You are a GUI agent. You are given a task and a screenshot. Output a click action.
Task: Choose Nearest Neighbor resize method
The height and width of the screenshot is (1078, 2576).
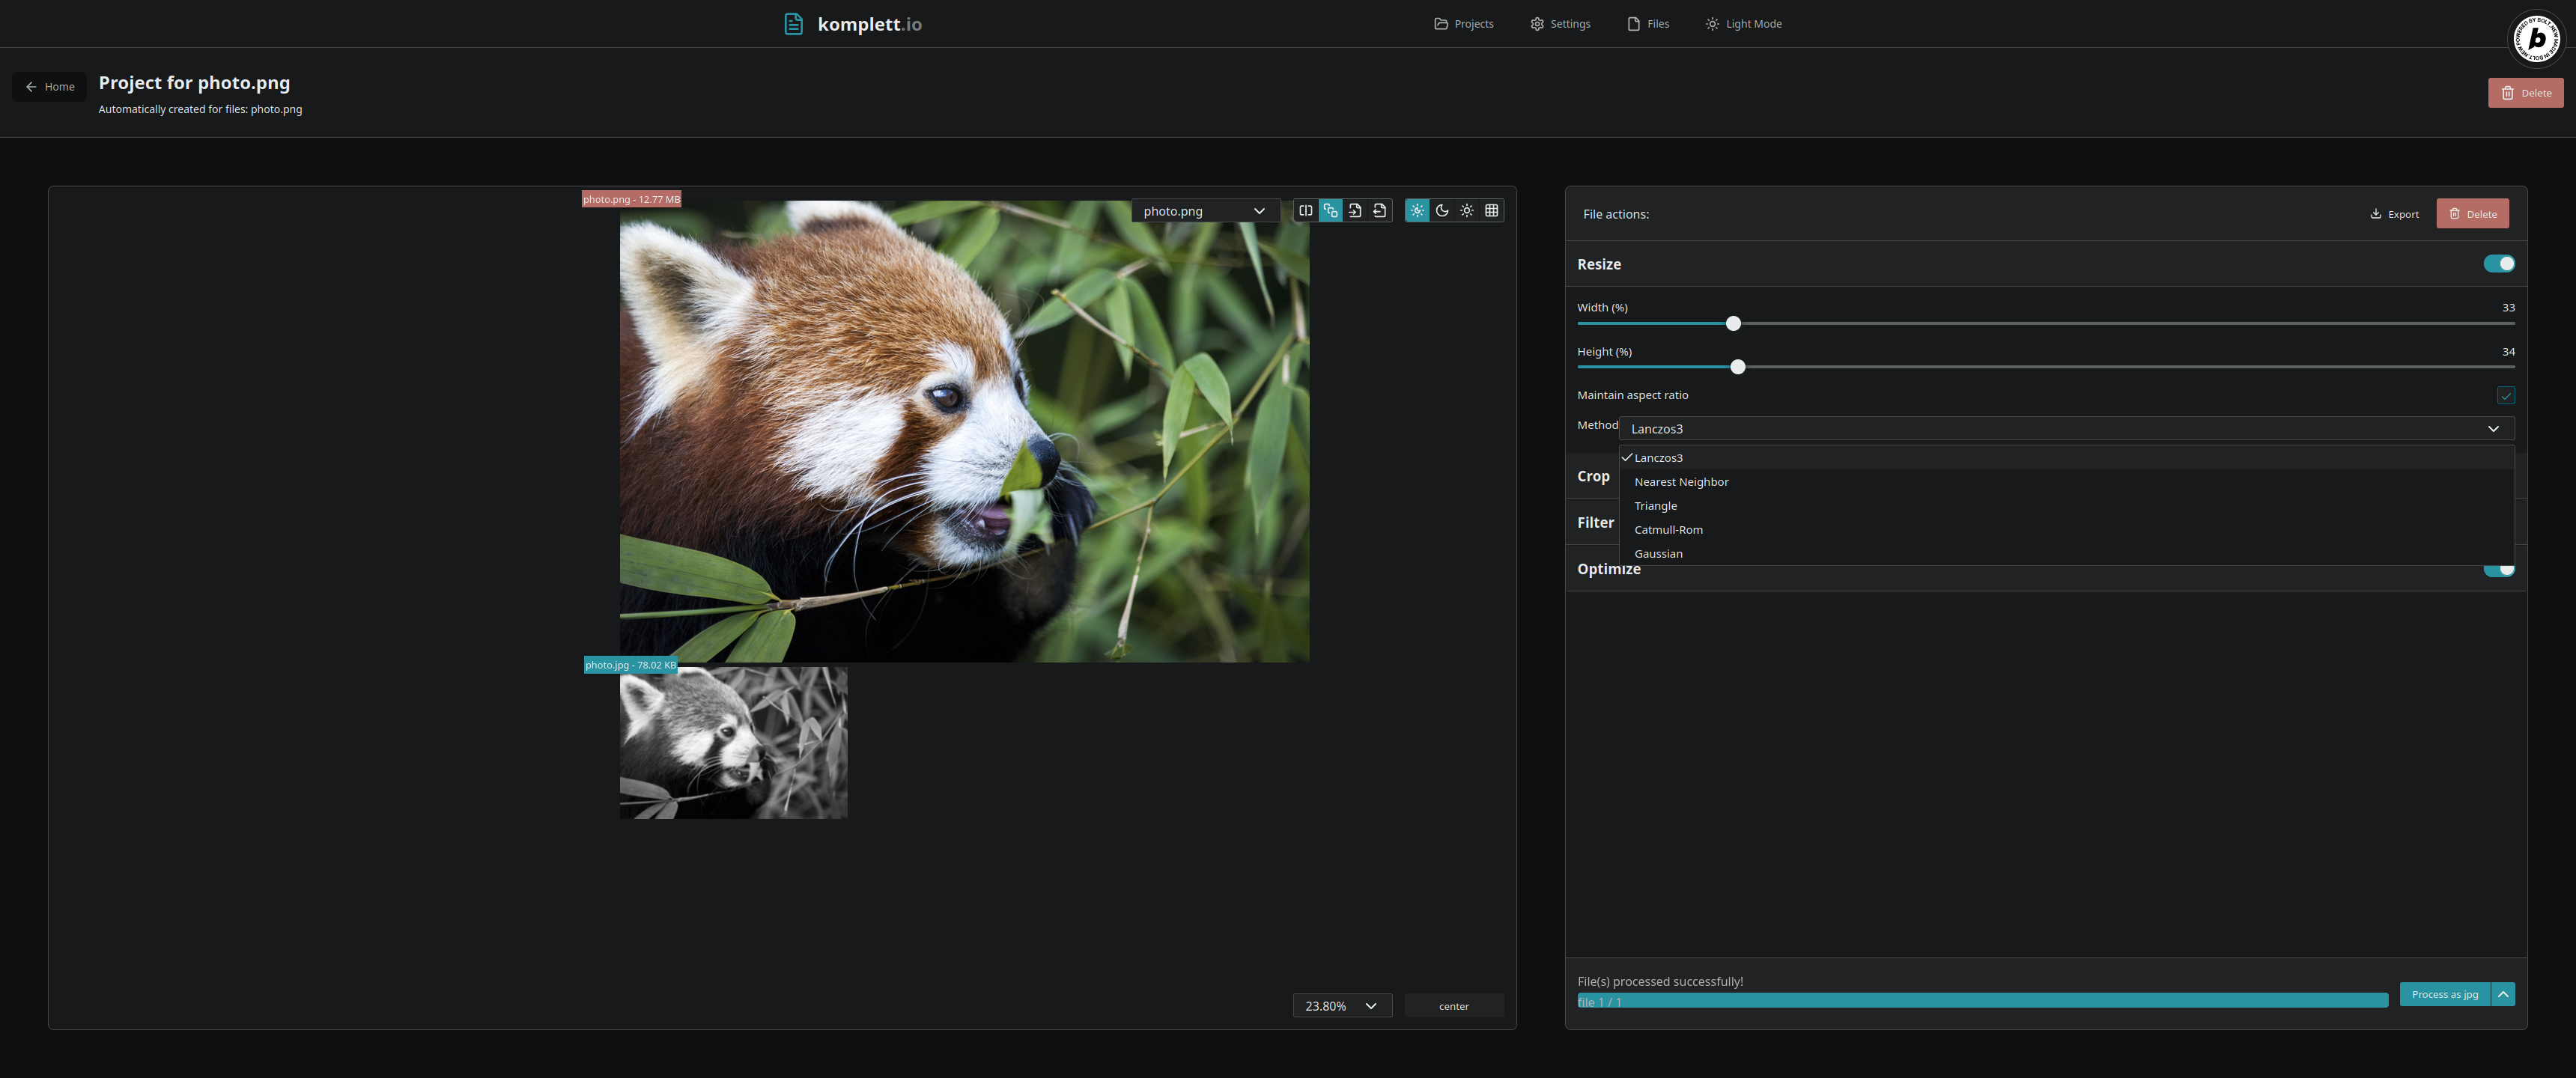click(1681, 482)
